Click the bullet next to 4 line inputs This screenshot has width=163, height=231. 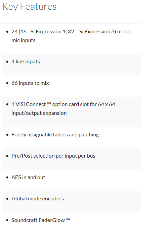pyautogui.click(x=7, y=62)
